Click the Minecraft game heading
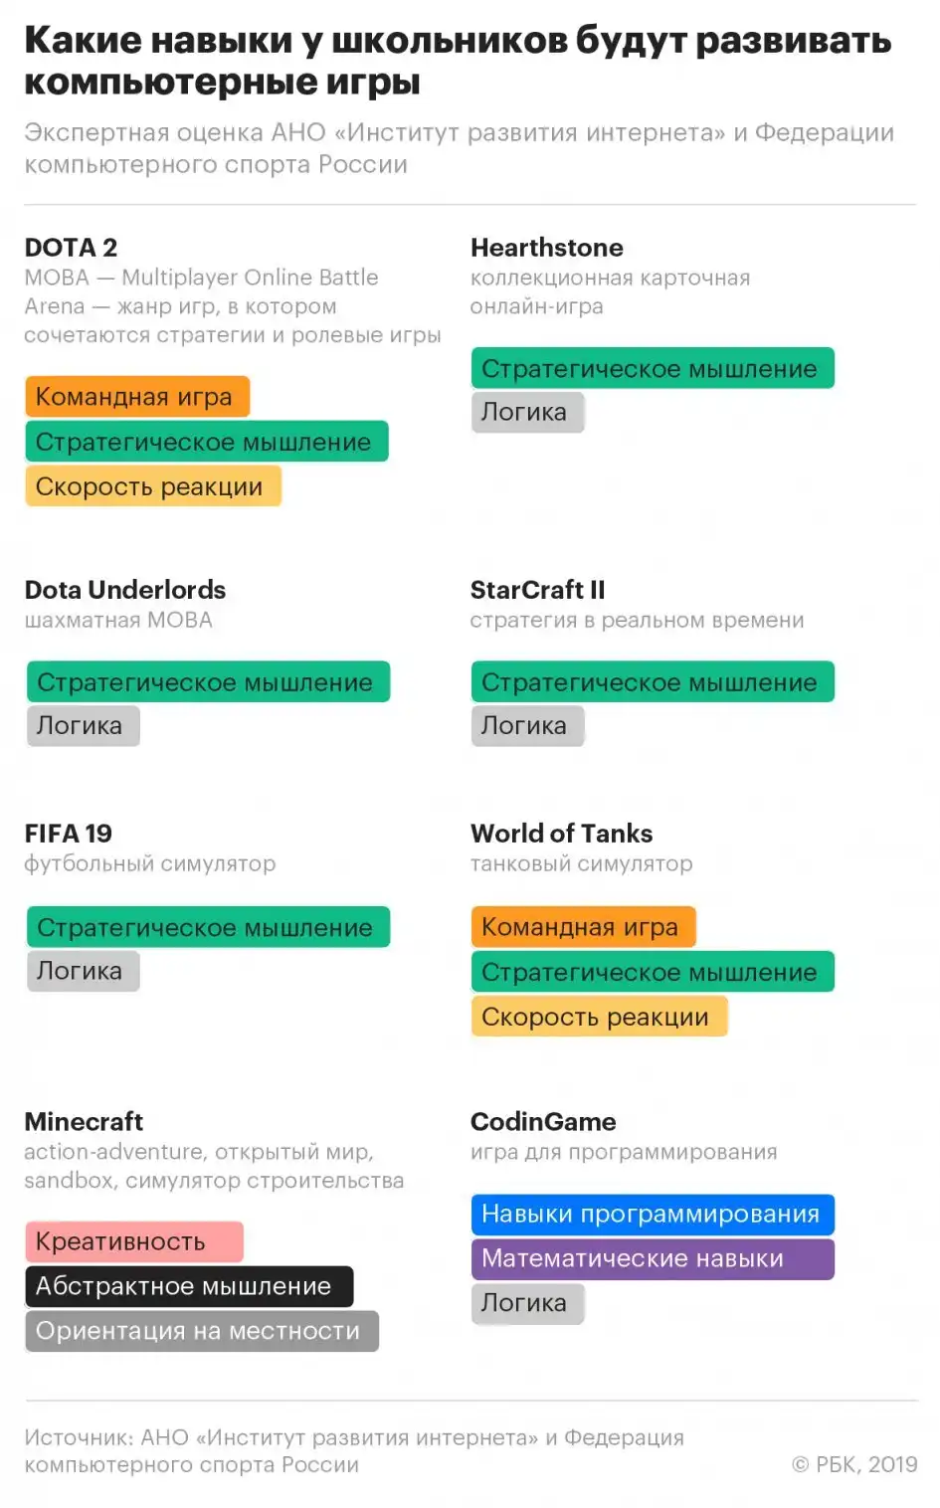This screenshot has height=1508, width=940. (84, 1121)
